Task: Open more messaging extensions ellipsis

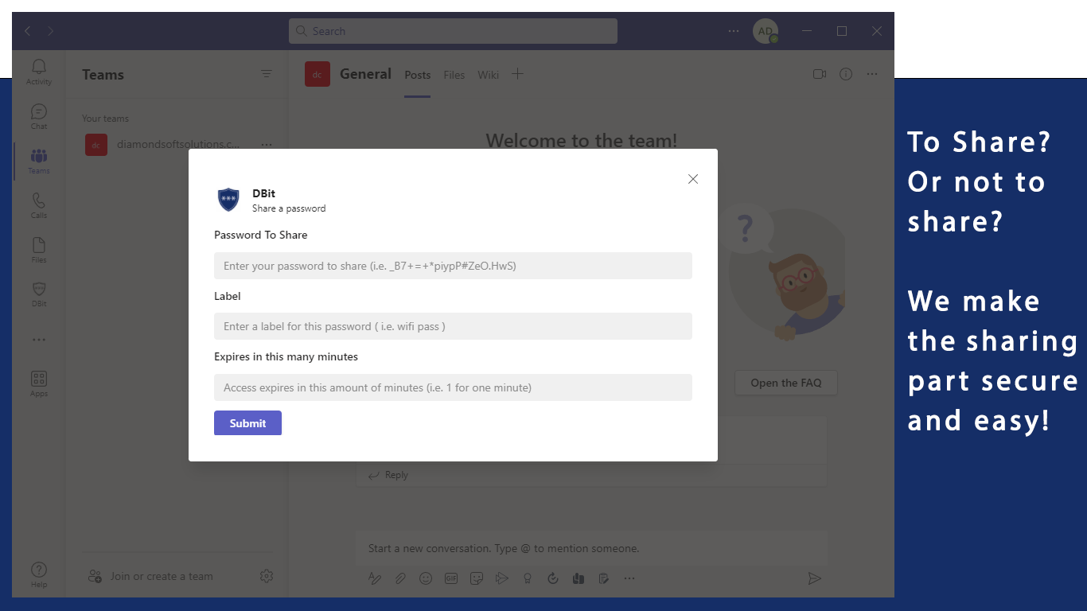Action: click(x=629, y=578)
